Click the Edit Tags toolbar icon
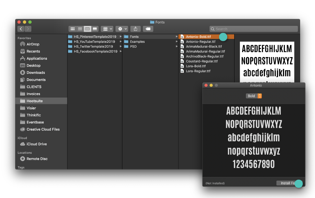Screen dimensions: 315x198 tap(148, 29)
